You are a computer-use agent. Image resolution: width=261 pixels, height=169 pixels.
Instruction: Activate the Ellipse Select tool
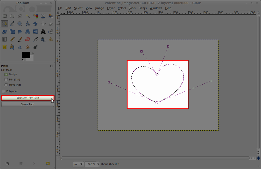(x=12, y=16)
